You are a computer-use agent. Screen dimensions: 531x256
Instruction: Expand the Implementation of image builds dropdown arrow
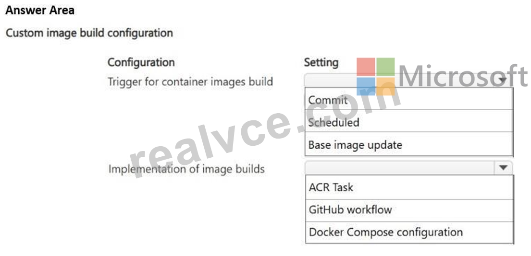(503, 167)
